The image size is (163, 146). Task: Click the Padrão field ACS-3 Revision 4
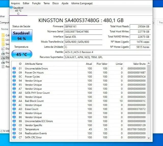tap(107, 52)
